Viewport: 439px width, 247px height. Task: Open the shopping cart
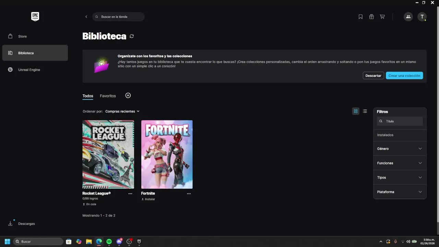pos(382,16)
